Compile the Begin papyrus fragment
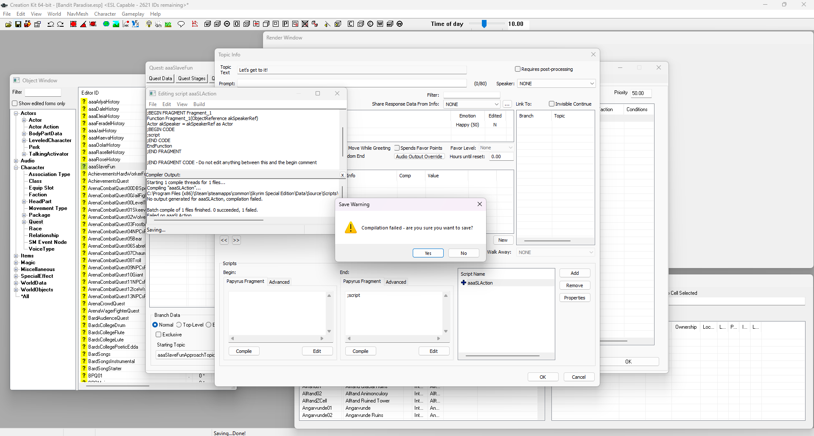 (x=244, y=351)
